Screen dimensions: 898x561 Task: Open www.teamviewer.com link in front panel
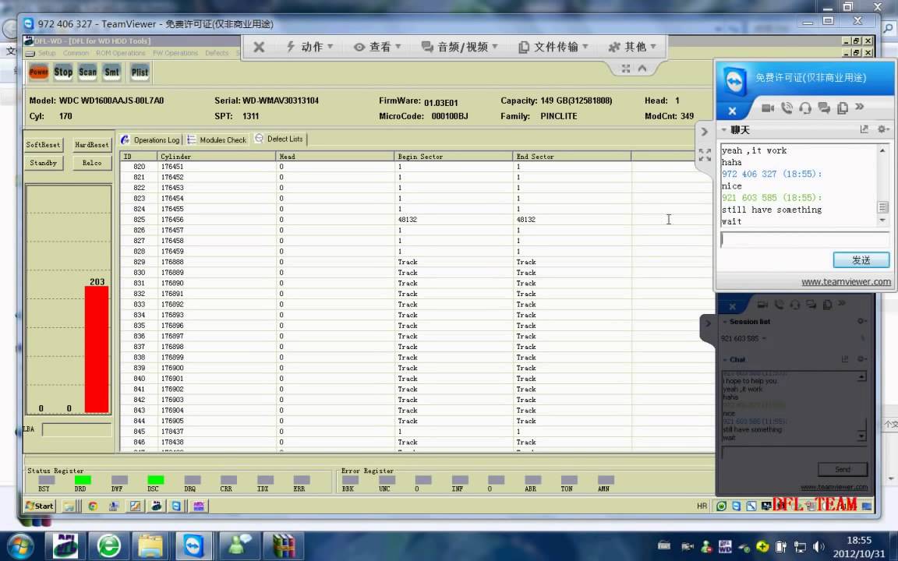click(846, 281)
